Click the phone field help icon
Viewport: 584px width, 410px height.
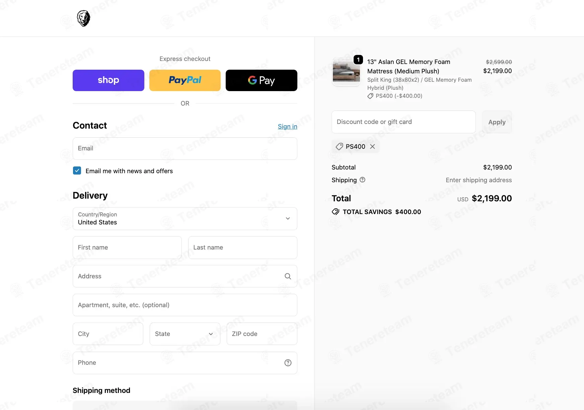coord(288,363)
